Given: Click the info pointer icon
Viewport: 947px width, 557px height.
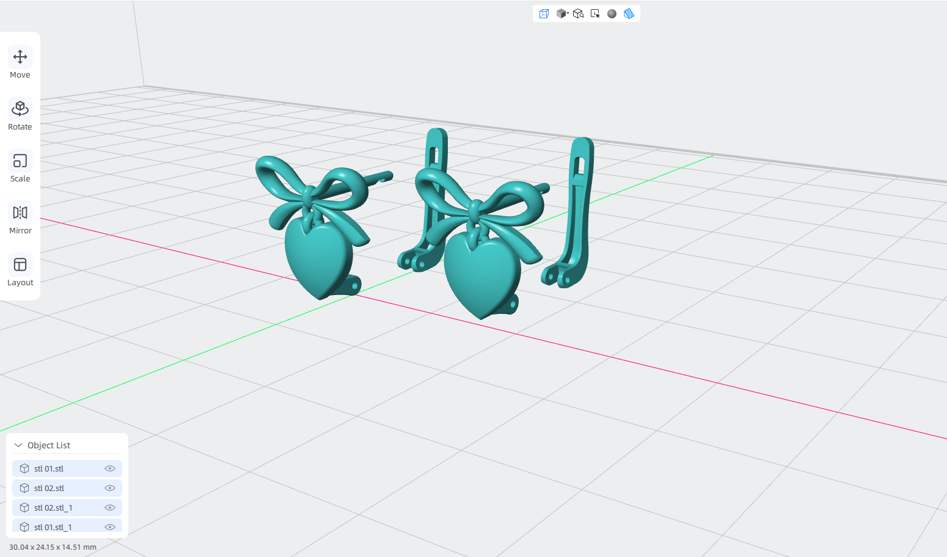Looking at the screenshot, I should 595,13.
